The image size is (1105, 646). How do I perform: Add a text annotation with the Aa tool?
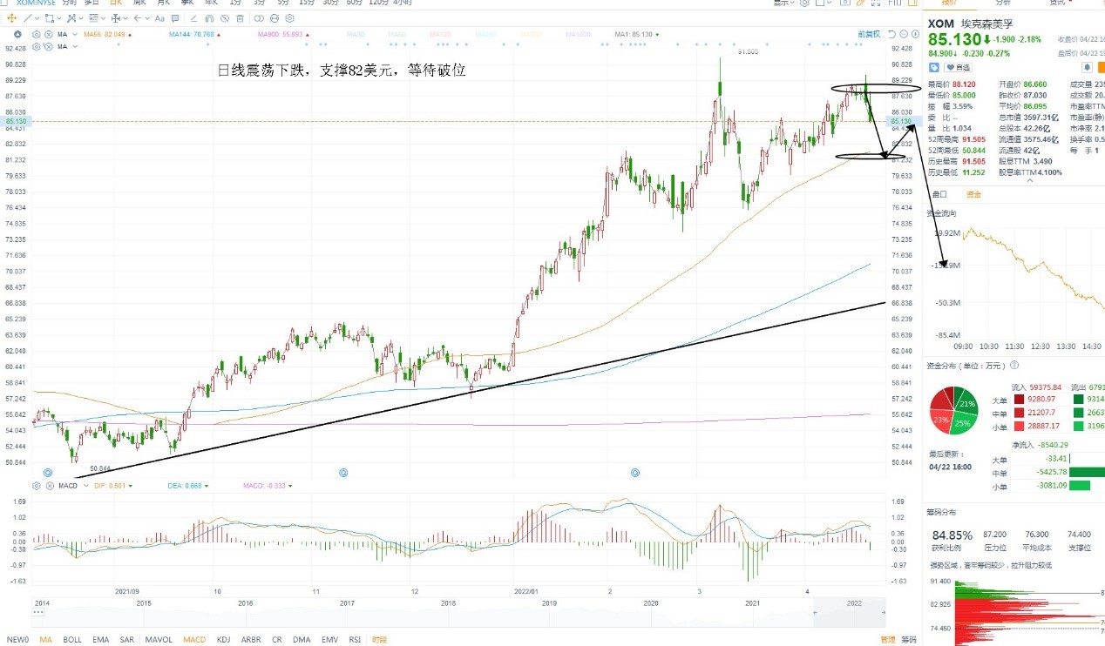(x=159, y=18)
